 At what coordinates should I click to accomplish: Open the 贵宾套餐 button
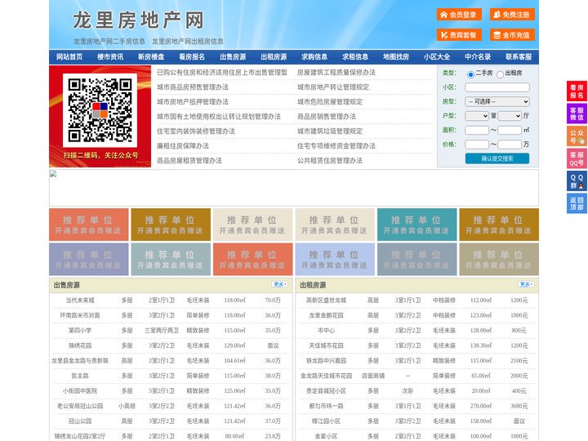[459, 35]
